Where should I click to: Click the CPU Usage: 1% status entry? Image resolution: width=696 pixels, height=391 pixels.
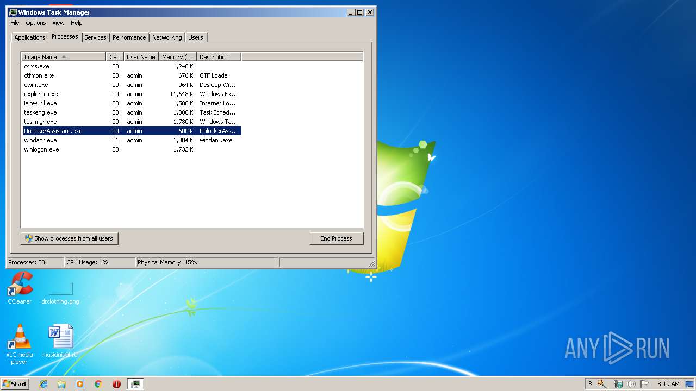(100, 262)
